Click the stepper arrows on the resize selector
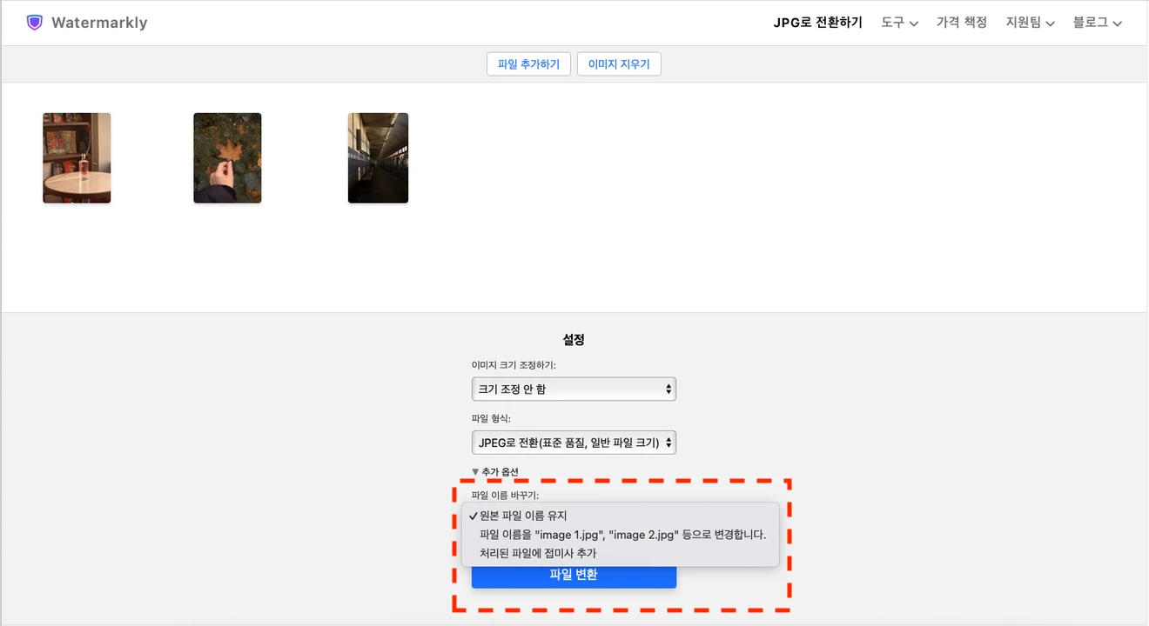 coord(667,389)
